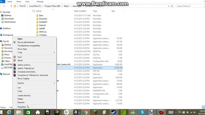
Task: Click Steam in the breadcrumb path
Action: click(66, 6)
